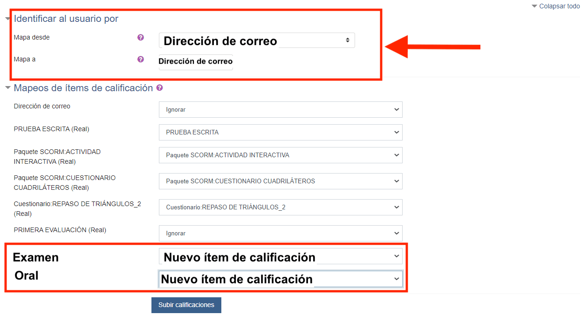Collapse the Mapeos de ítems de calificación section

pos(8,87)
